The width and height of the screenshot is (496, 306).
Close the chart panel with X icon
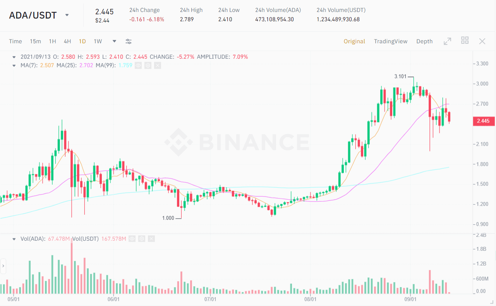[x=482, y=41]
